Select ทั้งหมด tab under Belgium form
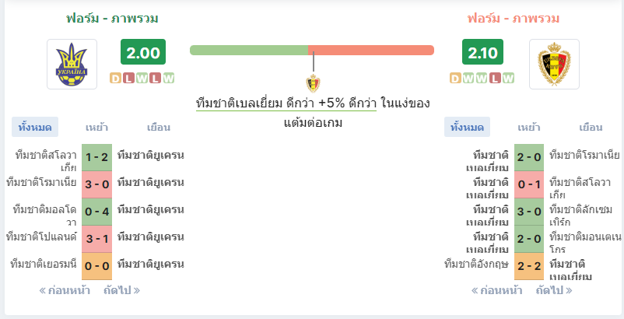 (x=467, y=128)
